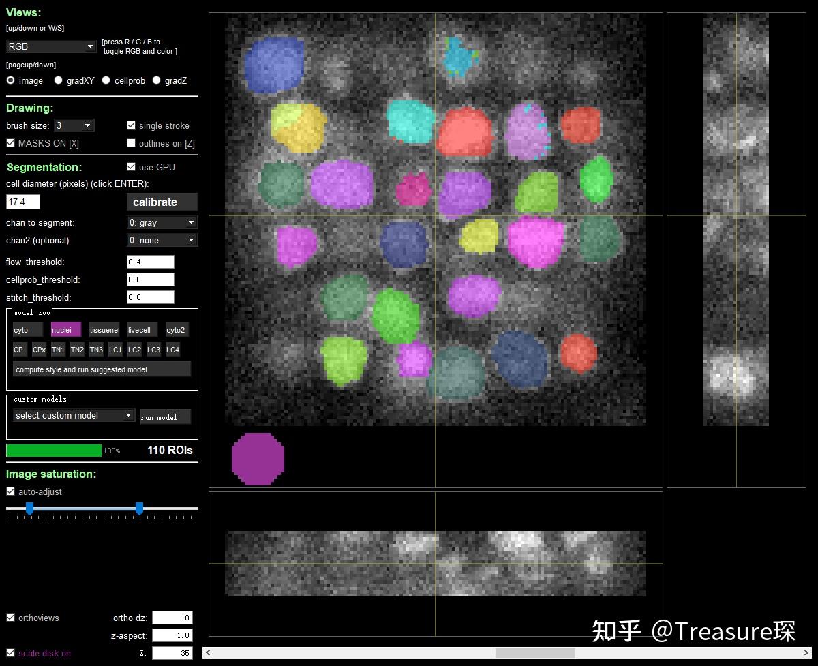Run compute style and suggested model
The width and height of the screenshot is (818, 666).
101,368
